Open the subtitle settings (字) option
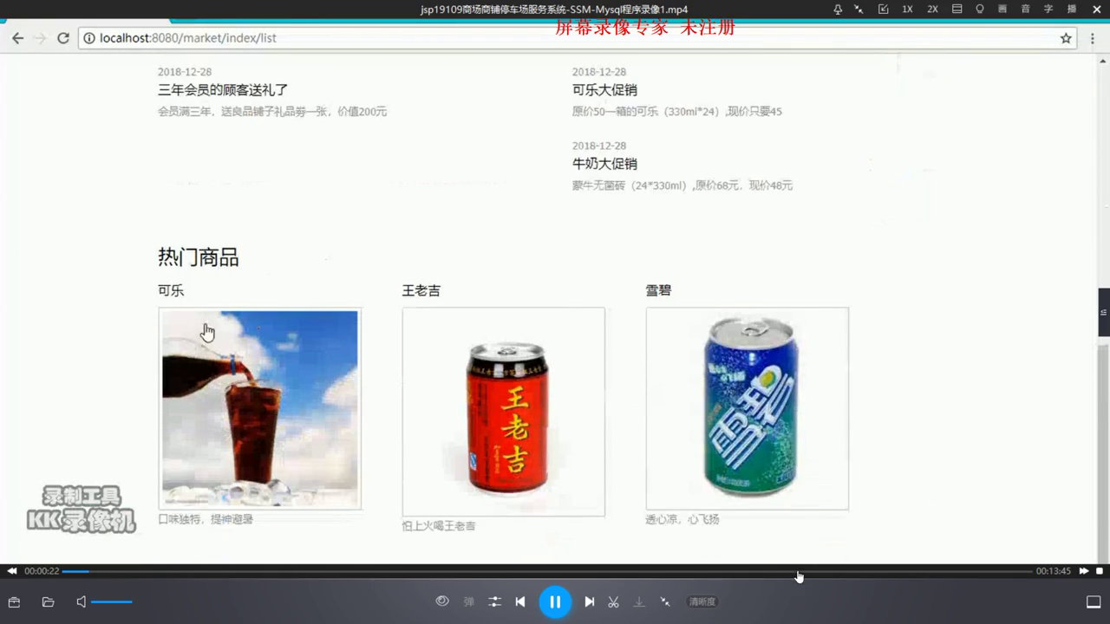 click(1048, 9)
